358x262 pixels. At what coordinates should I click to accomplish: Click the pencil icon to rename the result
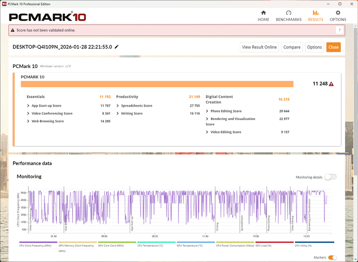tap(116, 47)
